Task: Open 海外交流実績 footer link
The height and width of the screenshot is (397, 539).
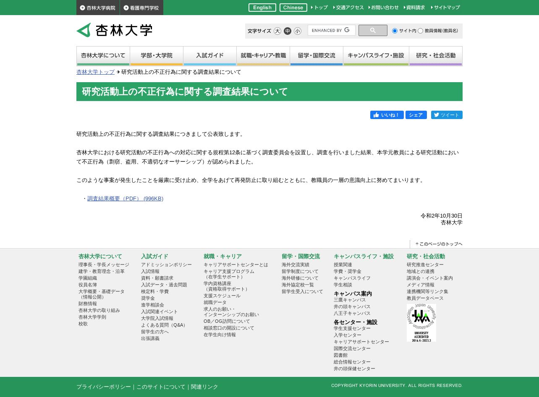Action: (x=296, y=265)
